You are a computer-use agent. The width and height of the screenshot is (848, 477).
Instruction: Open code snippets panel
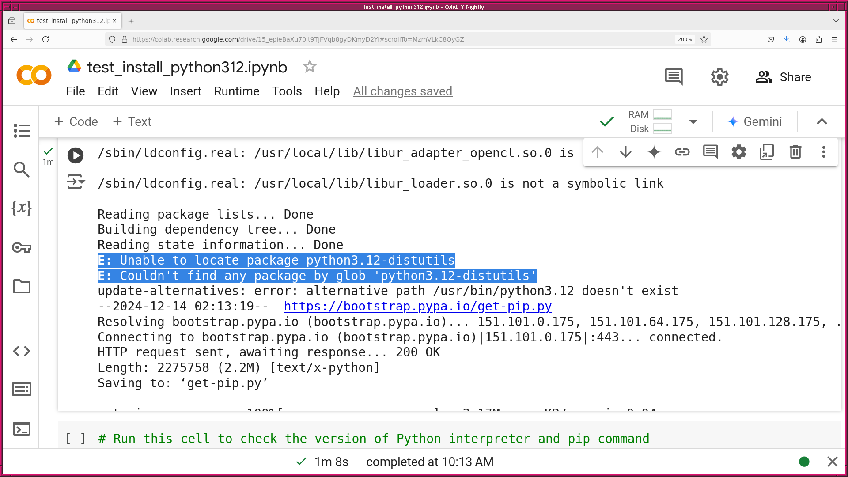tap(21, 351)
